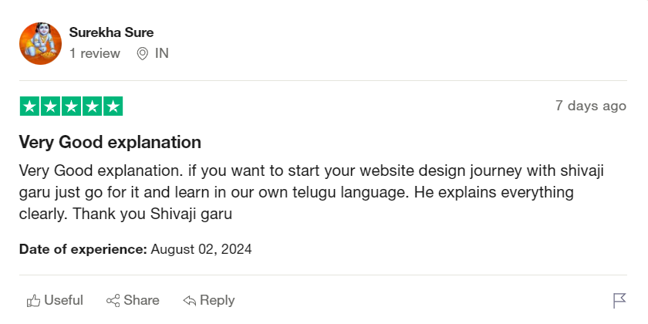Viewport: 648px width, 324px height.
Task: Click the '1 review' count text
Action: coord(95,53)
